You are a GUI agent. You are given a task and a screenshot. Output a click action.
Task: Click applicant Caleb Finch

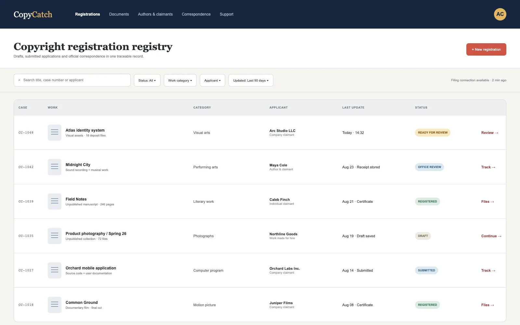point(279,200)
